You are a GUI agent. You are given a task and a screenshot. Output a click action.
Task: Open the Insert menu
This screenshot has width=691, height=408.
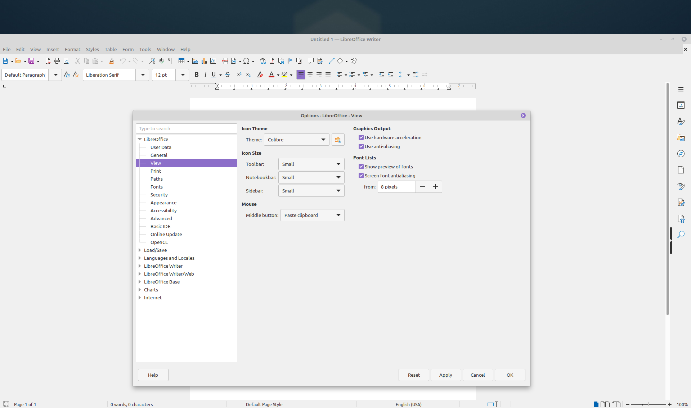click(x=53, y=49)
